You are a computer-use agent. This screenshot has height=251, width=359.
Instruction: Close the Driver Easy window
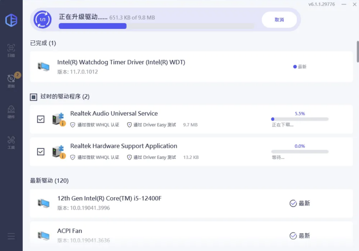tap(354, 4)
